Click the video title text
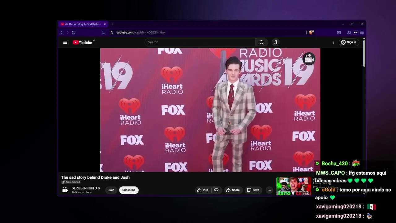This screenshot has width=396, height=223. 95,177
